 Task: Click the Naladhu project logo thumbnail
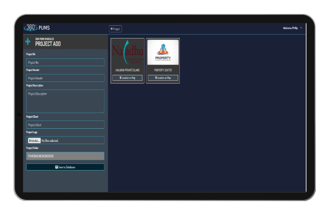click(128, 52)
